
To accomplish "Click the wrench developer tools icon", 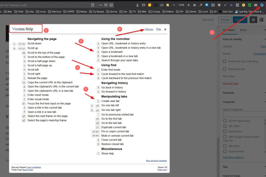I will 201,5.
